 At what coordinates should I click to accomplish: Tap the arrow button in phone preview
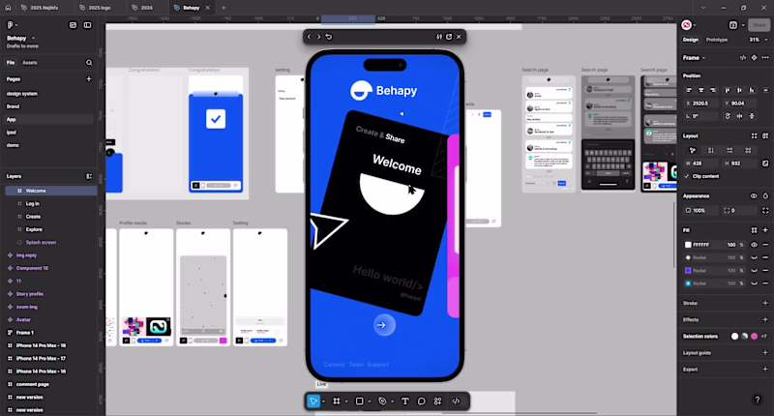(x=383, y=325)
